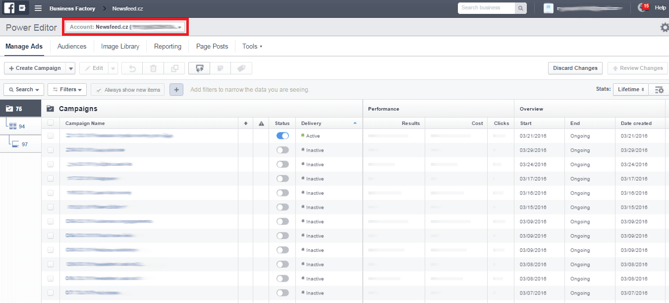Expand the Filters dropdown

coord(67,90)
